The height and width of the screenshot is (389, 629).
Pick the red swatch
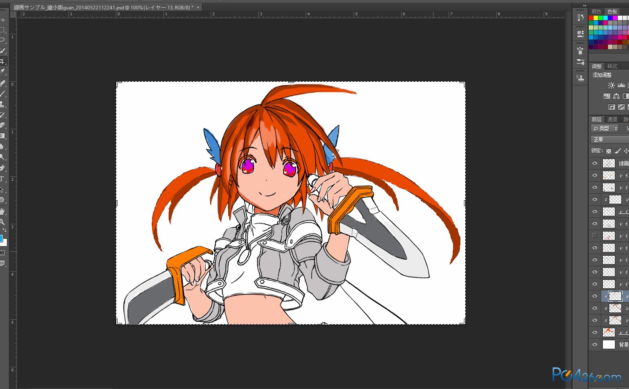(x=591, y=18)
